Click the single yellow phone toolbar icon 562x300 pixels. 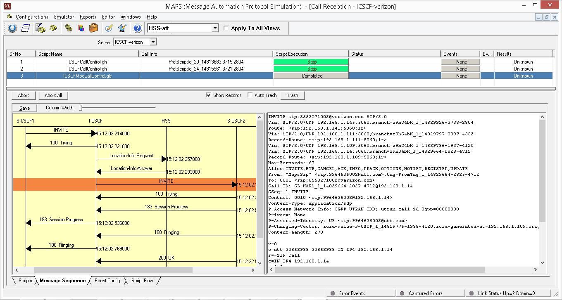pyautogui.click(x=53, y=28)
